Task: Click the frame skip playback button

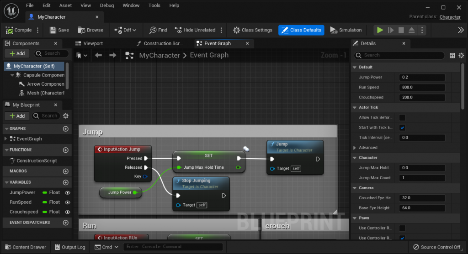Action: (x=391, y=30)
